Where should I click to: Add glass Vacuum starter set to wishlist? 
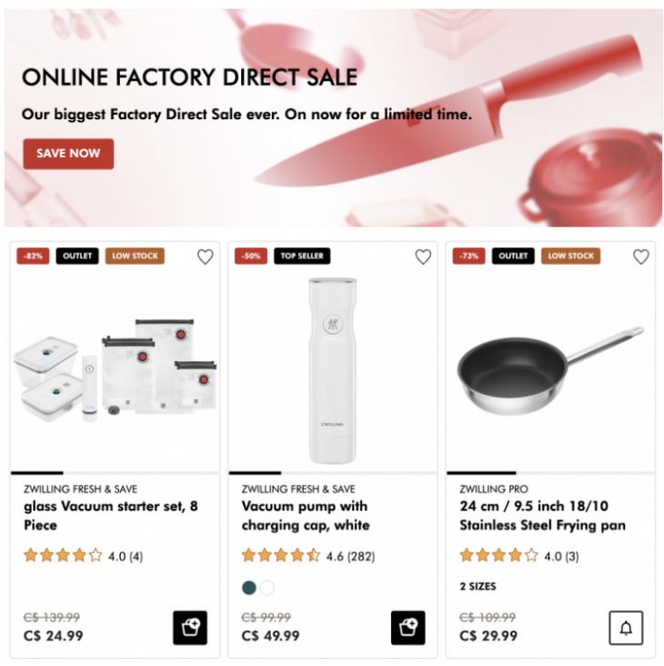pyautogui.click(x=205, y=257)
